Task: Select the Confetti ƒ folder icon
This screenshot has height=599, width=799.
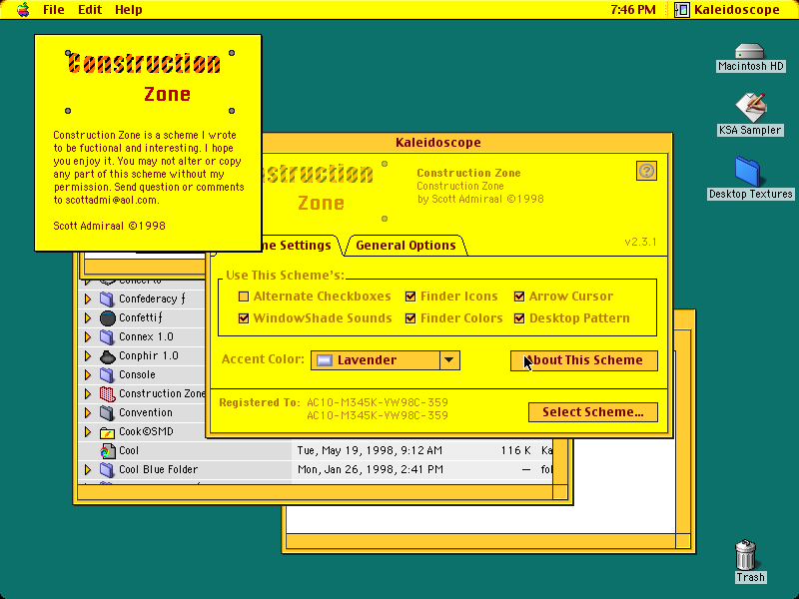Action: point(107,317)
